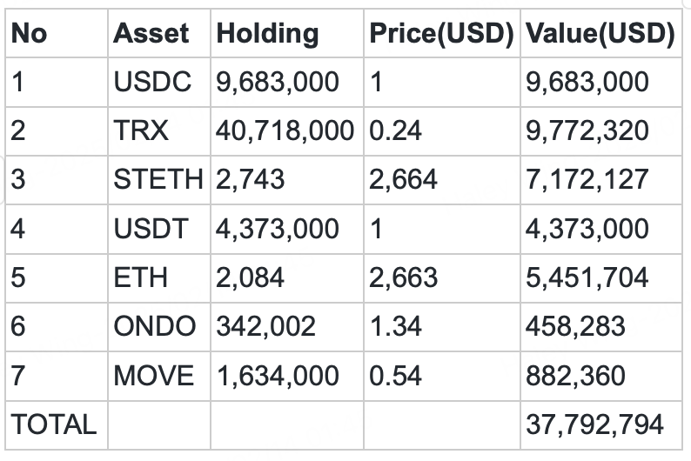
Task: Select the STETH asset cell
Action: (x=158, y=180)
